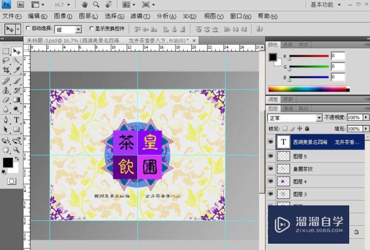Switch to the 色板 tab

(x=288, y=45)
